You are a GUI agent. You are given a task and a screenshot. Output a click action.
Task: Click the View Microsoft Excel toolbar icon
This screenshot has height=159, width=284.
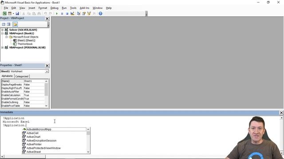[4, 14]
